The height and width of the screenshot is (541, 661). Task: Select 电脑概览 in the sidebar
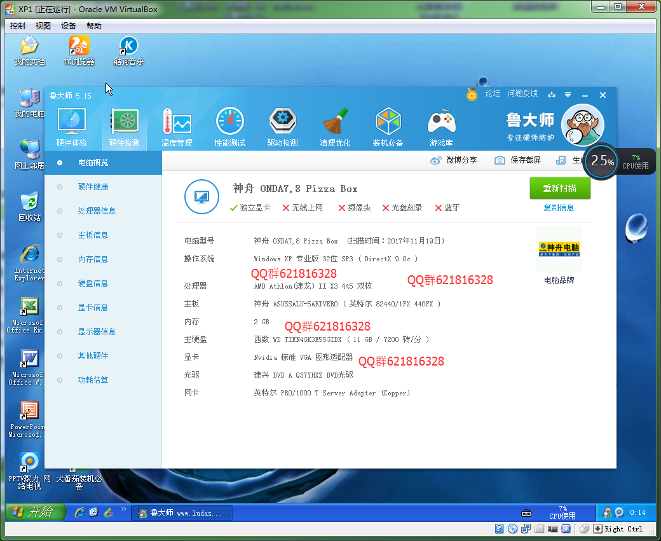pyautogui.click(x=103, y=163)
